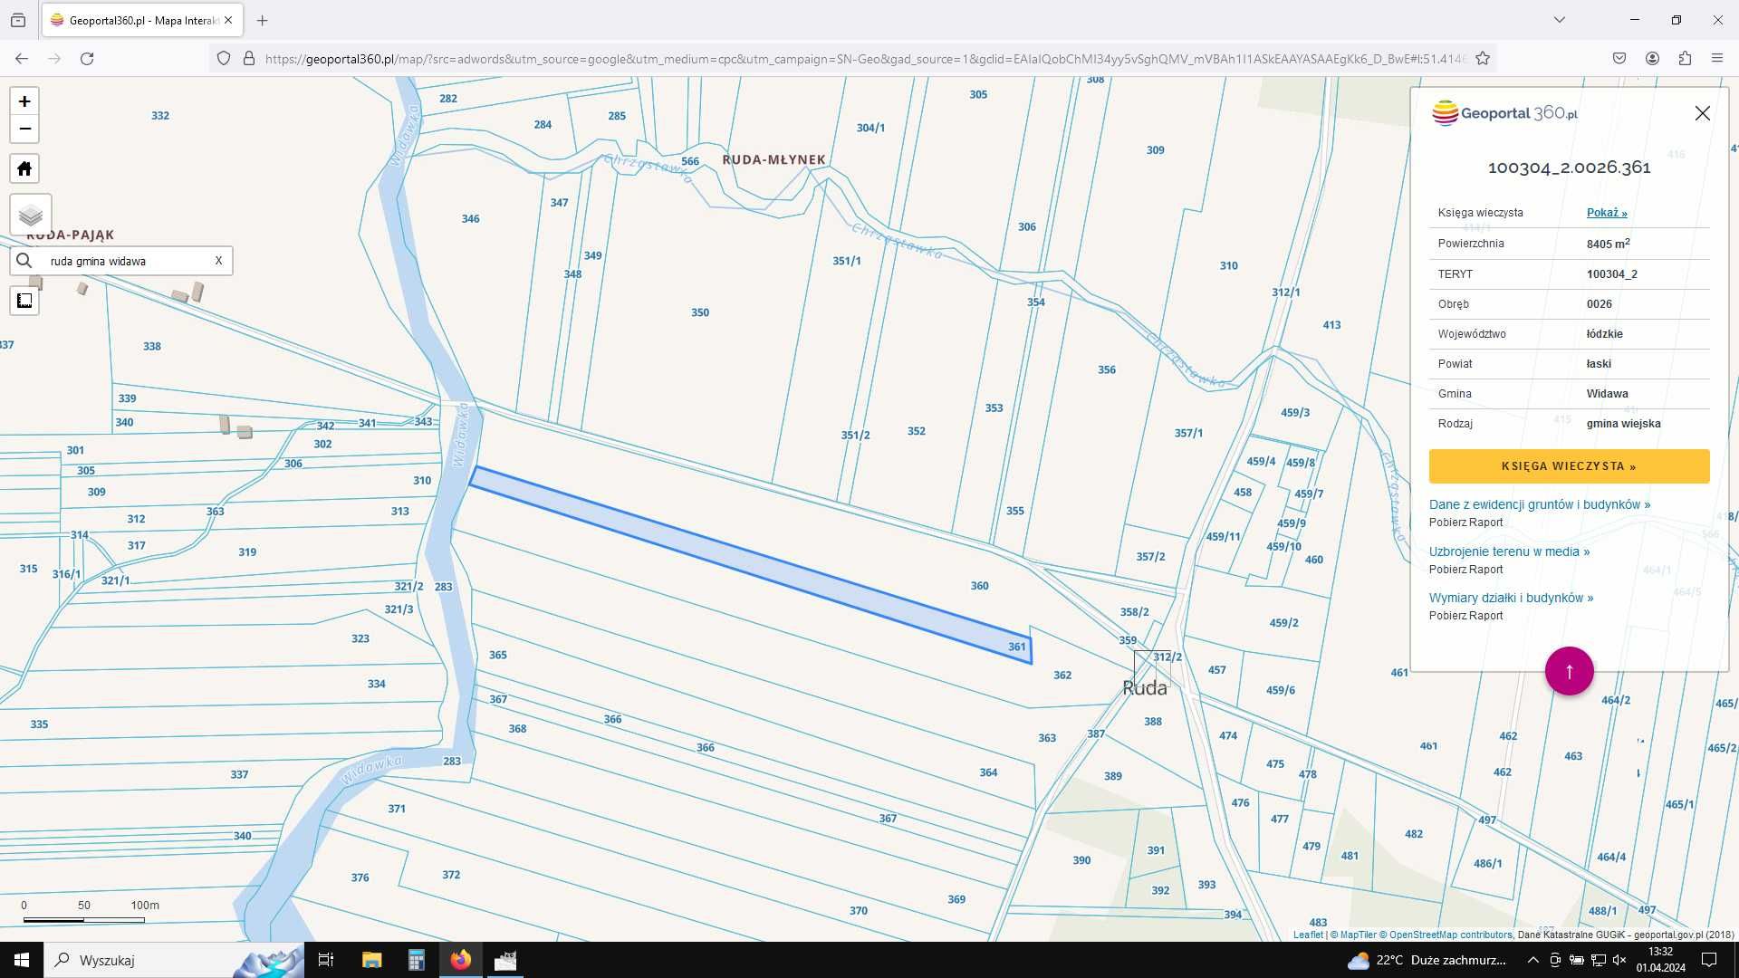
Task: Open 'Dane z ewidencji gruntów i budynków' link
Action: [1540, 504]
